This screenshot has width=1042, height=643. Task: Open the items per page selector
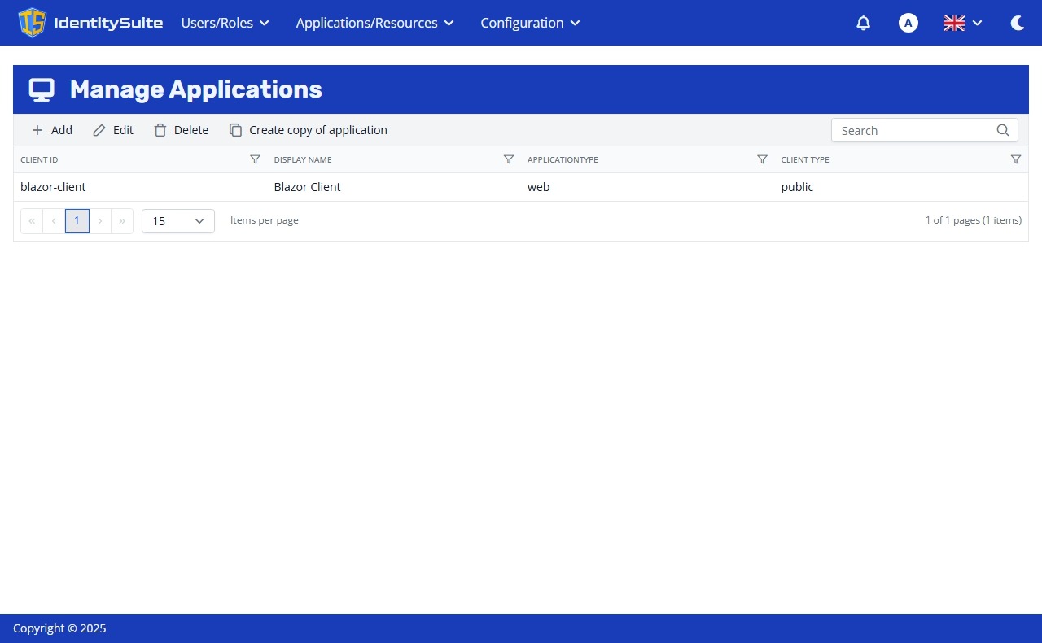(x=177, y=220)
